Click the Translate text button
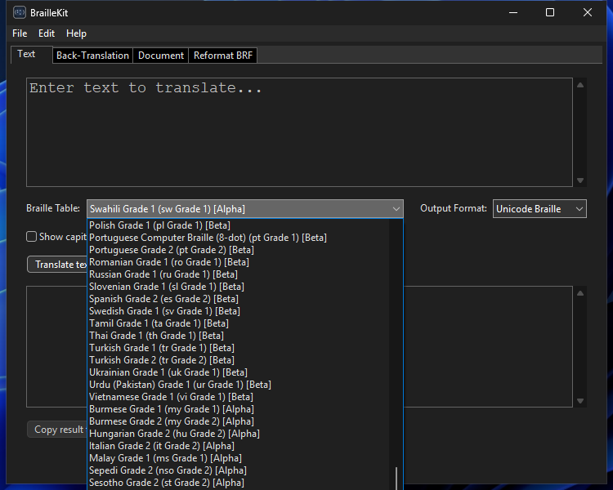 point(57,265)
